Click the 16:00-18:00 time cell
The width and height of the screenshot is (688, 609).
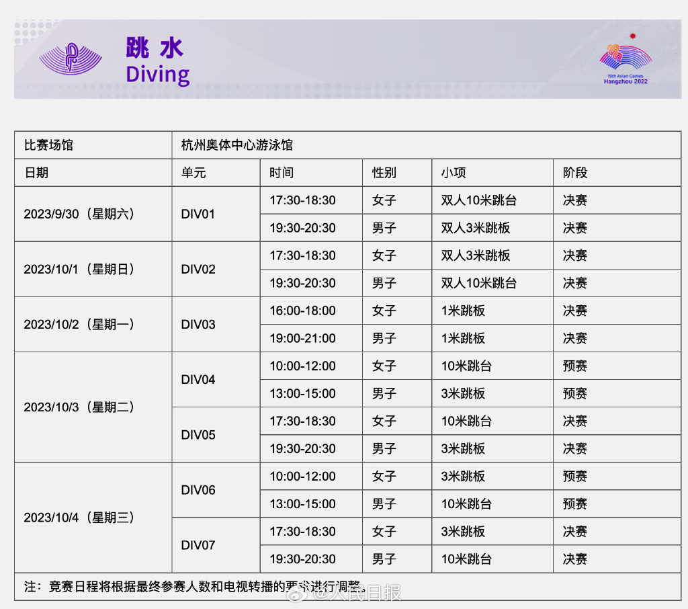tap(302, 311)
